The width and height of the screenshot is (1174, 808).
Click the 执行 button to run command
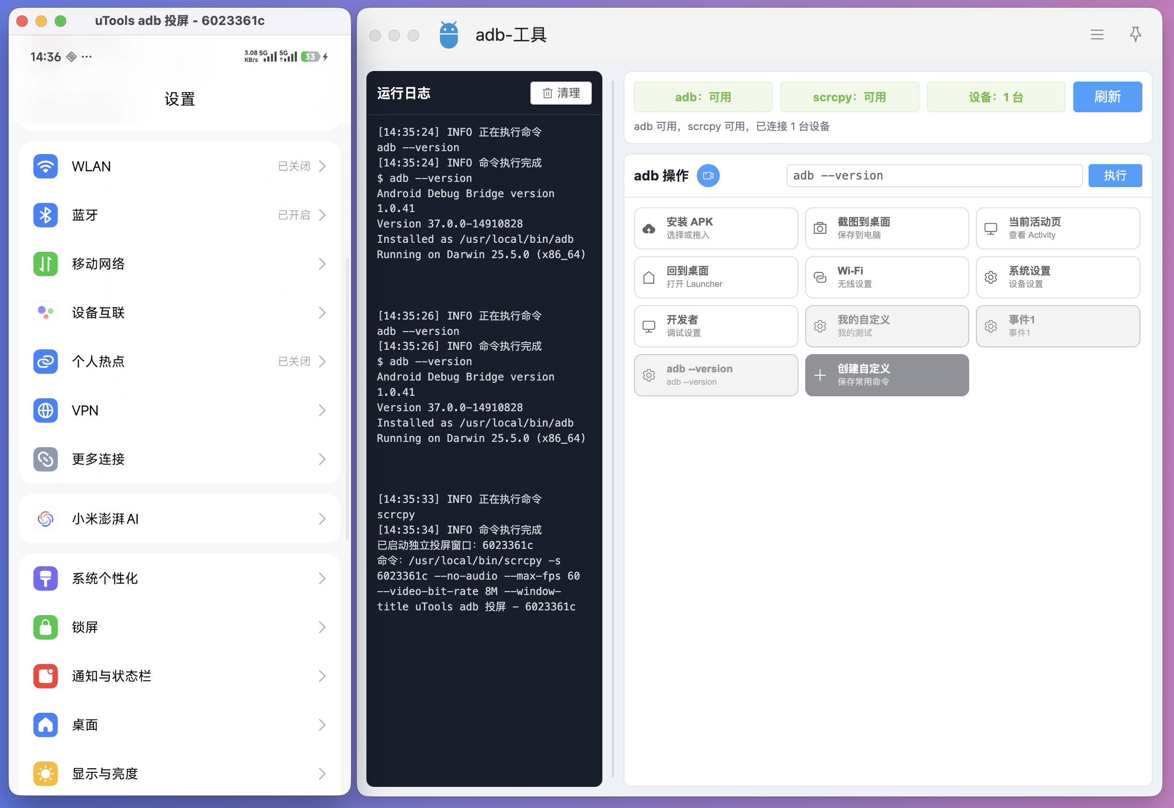(x=1115, y=176)
